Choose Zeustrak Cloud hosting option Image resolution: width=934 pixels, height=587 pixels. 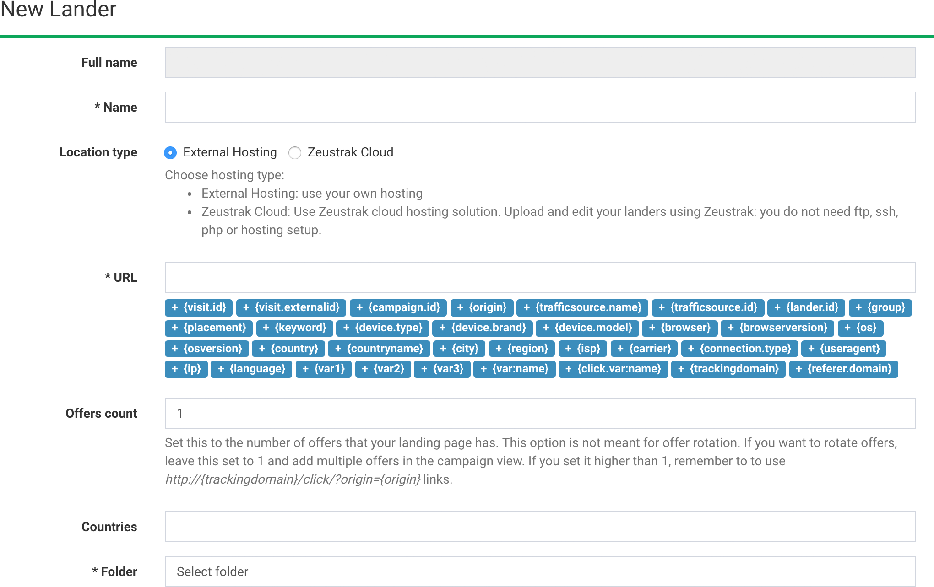coord(295,152)
